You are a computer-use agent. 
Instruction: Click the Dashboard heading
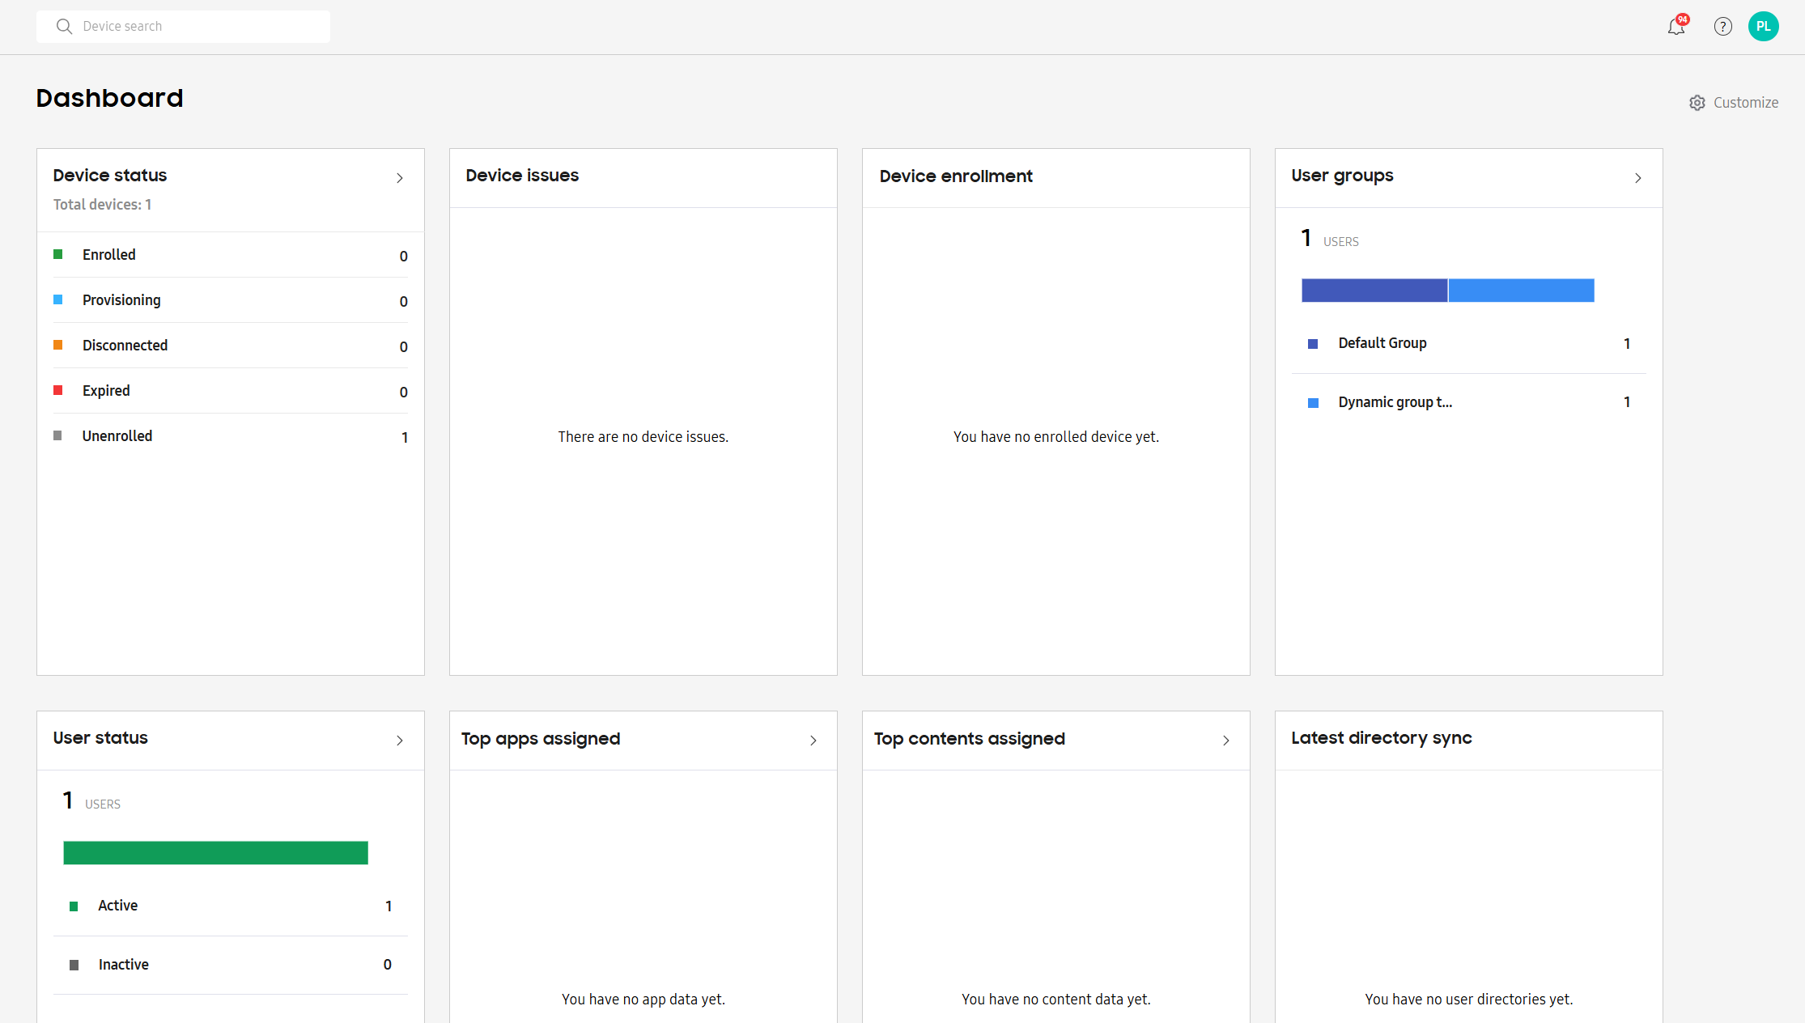pos(109,98)
